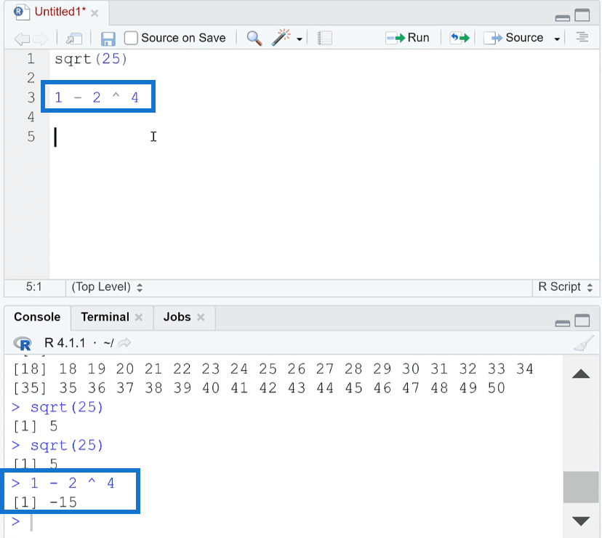This screenshot has width=602, height=538.
Task: Re-run the previous code region
Action: click(x=460, y=38)
